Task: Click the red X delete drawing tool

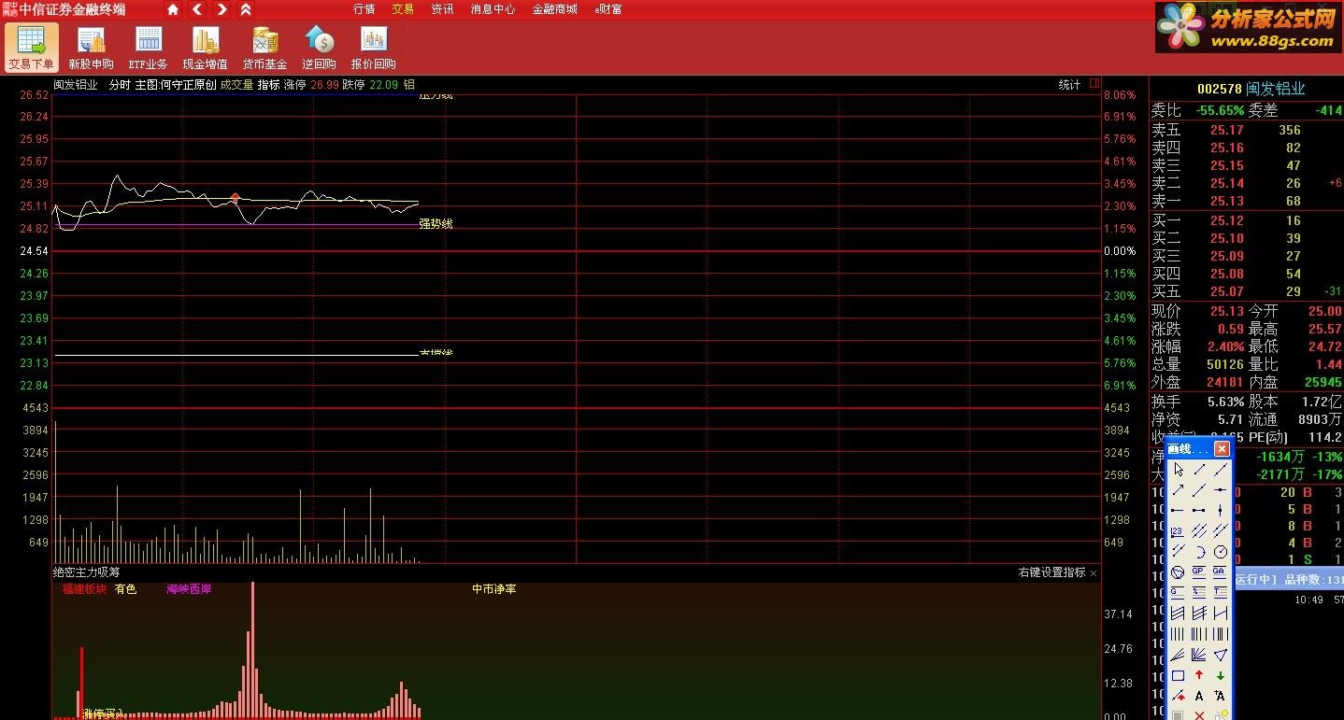Action: 1199,714
